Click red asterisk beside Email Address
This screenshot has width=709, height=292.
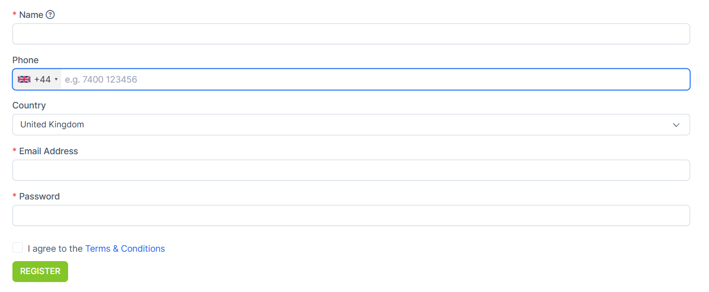click(14, 151)
